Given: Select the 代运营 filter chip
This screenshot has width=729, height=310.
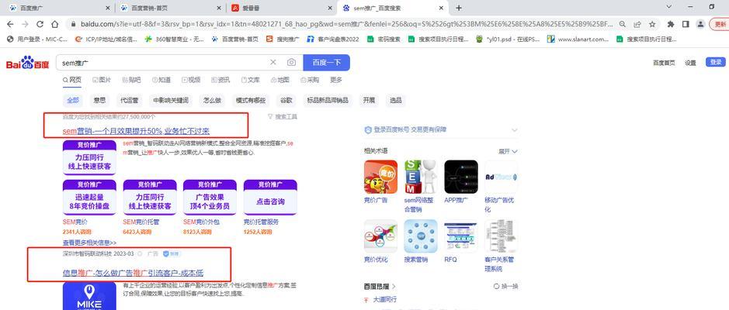Looking at the screenshot, I should (x=129, y=100).
